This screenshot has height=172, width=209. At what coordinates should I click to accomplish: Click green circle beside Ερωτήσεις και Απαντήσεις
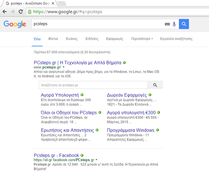[97, 130]
